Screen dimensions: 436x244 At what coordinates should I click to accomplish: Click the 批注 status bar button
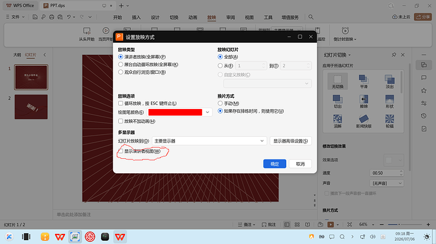(x=269, y=224)
